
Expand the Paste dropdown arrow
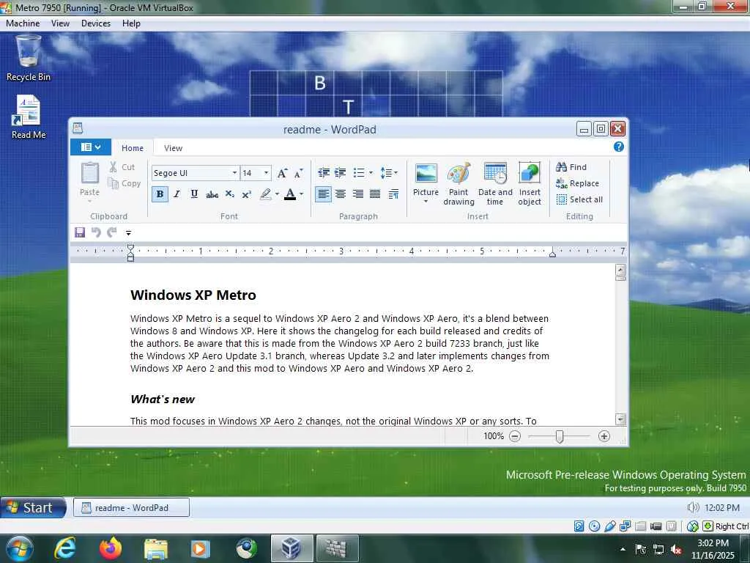(90, 201)
